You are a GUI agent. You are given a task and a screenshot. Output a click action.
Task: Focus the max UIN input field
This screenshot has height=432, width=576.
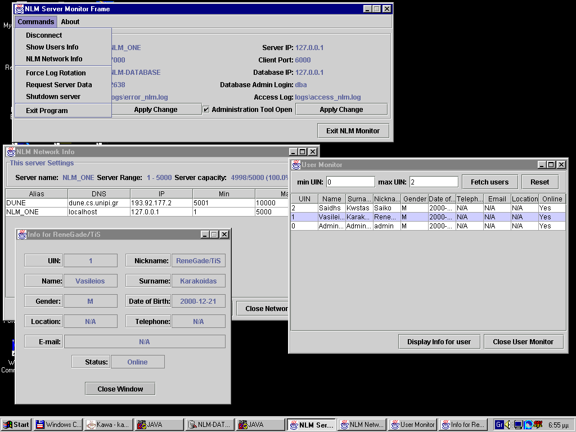coord(434,182)
